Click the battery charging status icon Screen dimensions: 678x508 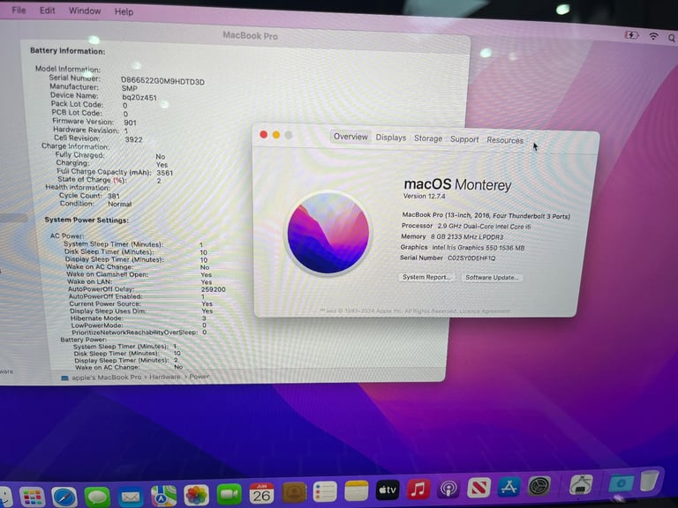(x=632, y=34)
